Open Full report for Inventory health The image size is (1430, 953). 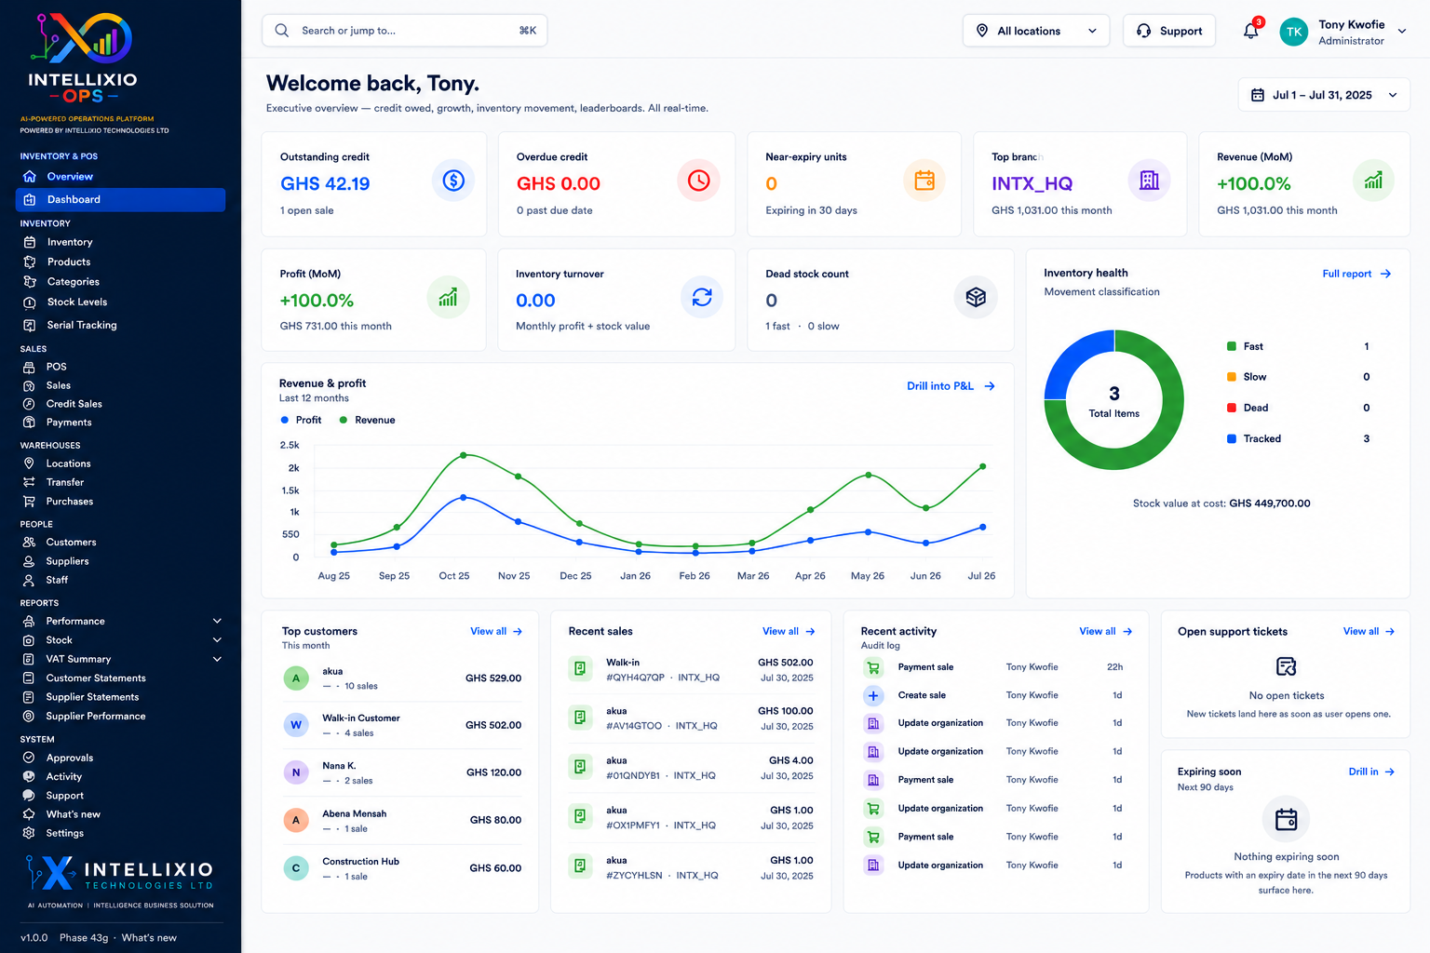coord(1356,274)
